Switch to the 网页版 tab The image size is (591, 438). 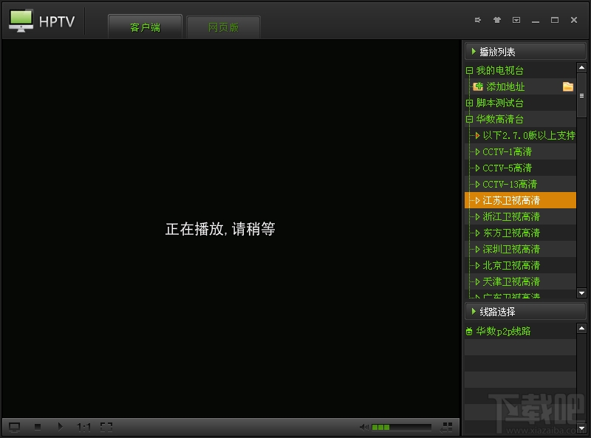(223, 27)
